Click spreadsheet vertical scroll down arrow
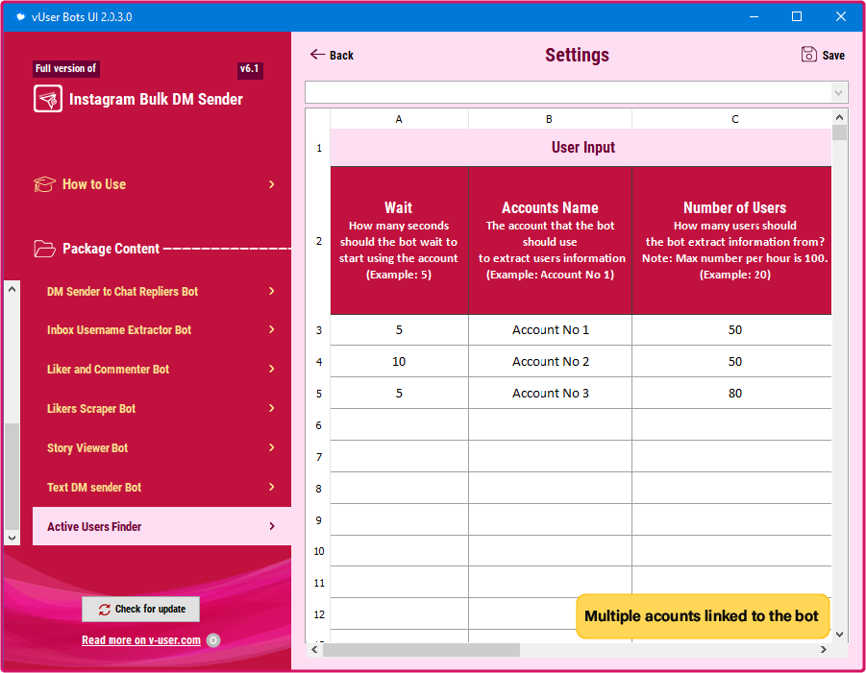 point(839,635)
